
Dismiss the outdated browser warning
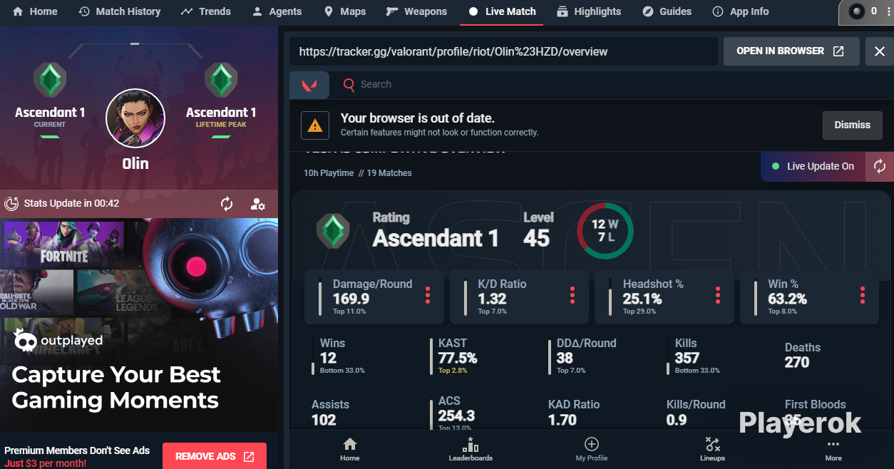pyautogui.click(x=852, y=125)
